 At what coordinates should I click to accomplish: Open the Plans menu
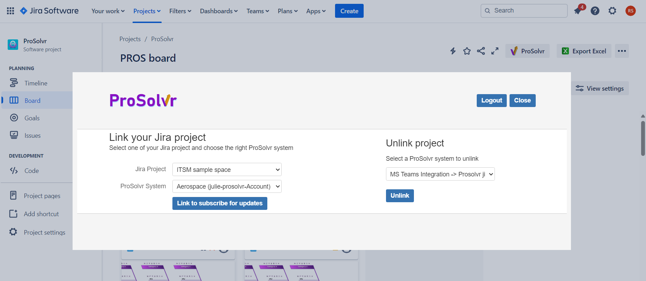tap(288, 11)
